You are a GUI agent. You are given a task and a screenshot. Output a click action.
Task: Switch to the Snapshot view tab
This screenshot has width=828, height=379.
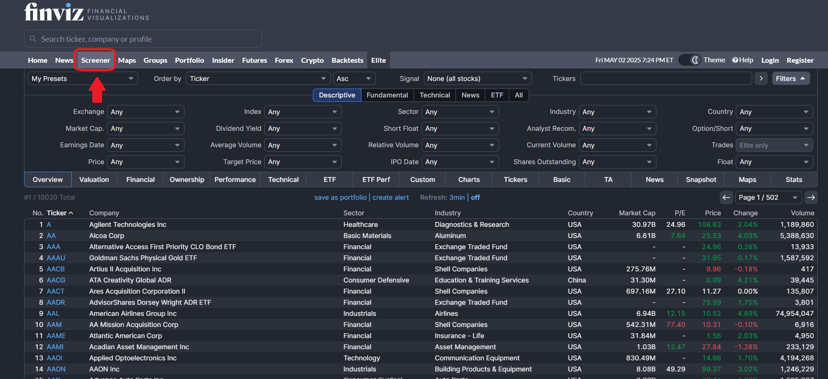click(701, 180)
